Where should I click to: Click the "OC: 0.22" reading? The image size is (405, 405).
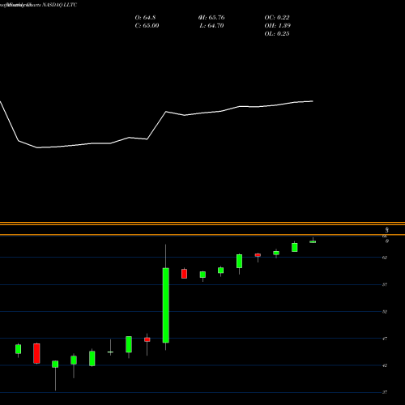click(x=277, y=18)
